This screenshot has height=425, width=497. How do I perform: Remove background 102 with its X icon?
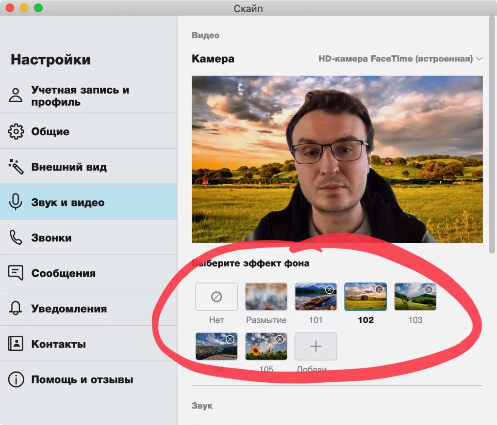(379, 290)
